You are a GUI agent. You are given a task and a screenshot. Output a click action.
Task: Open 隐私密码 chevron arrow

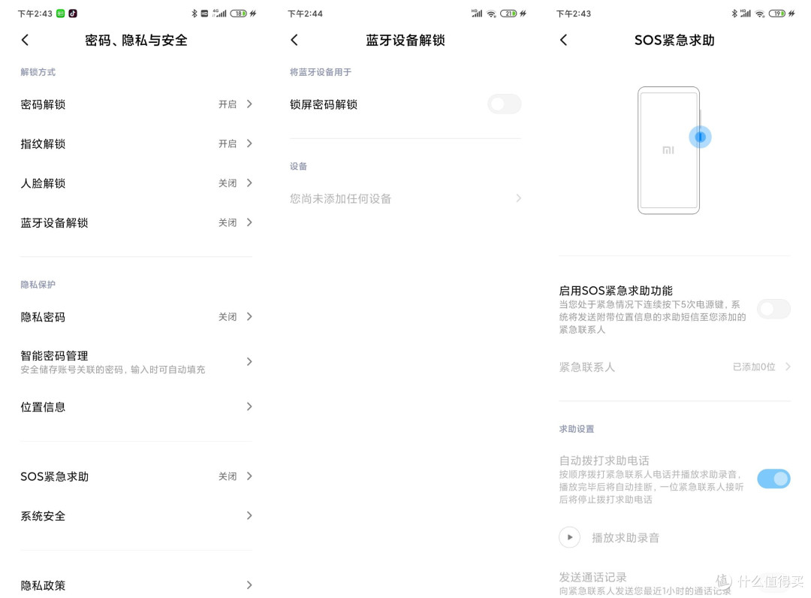[249, 316]
